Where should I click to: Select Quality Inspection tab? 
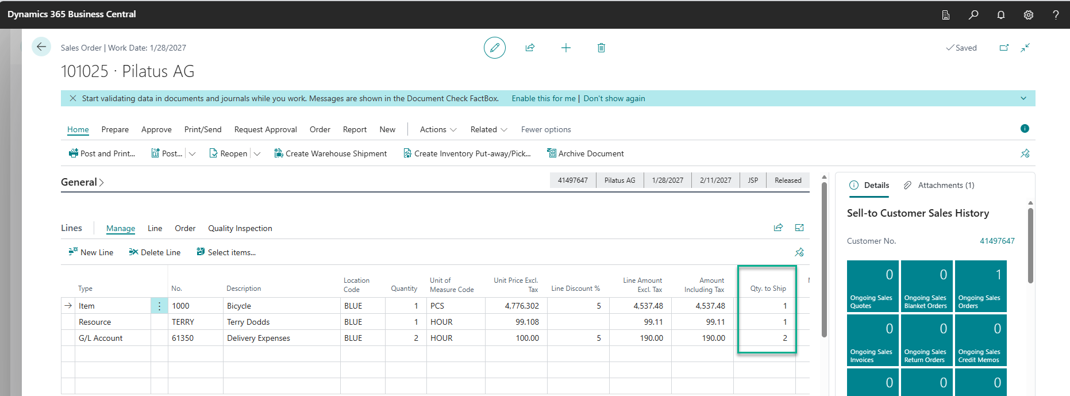[x=240, y=228]
